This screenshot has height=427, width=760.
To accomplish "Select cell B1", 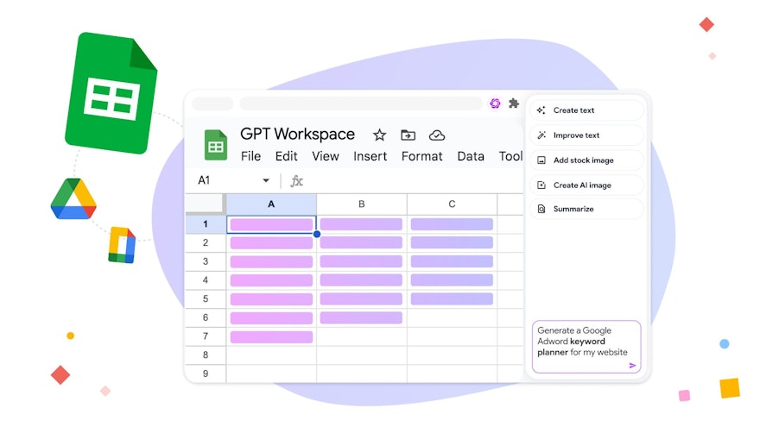I will (362, 224).
